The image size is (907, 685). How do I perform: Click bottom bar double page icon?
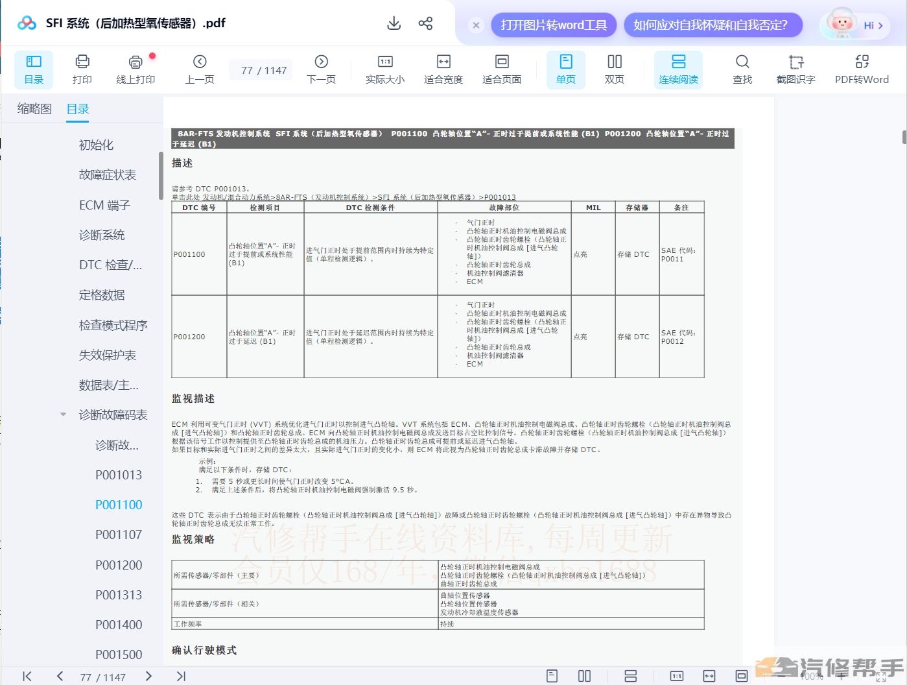584,676
